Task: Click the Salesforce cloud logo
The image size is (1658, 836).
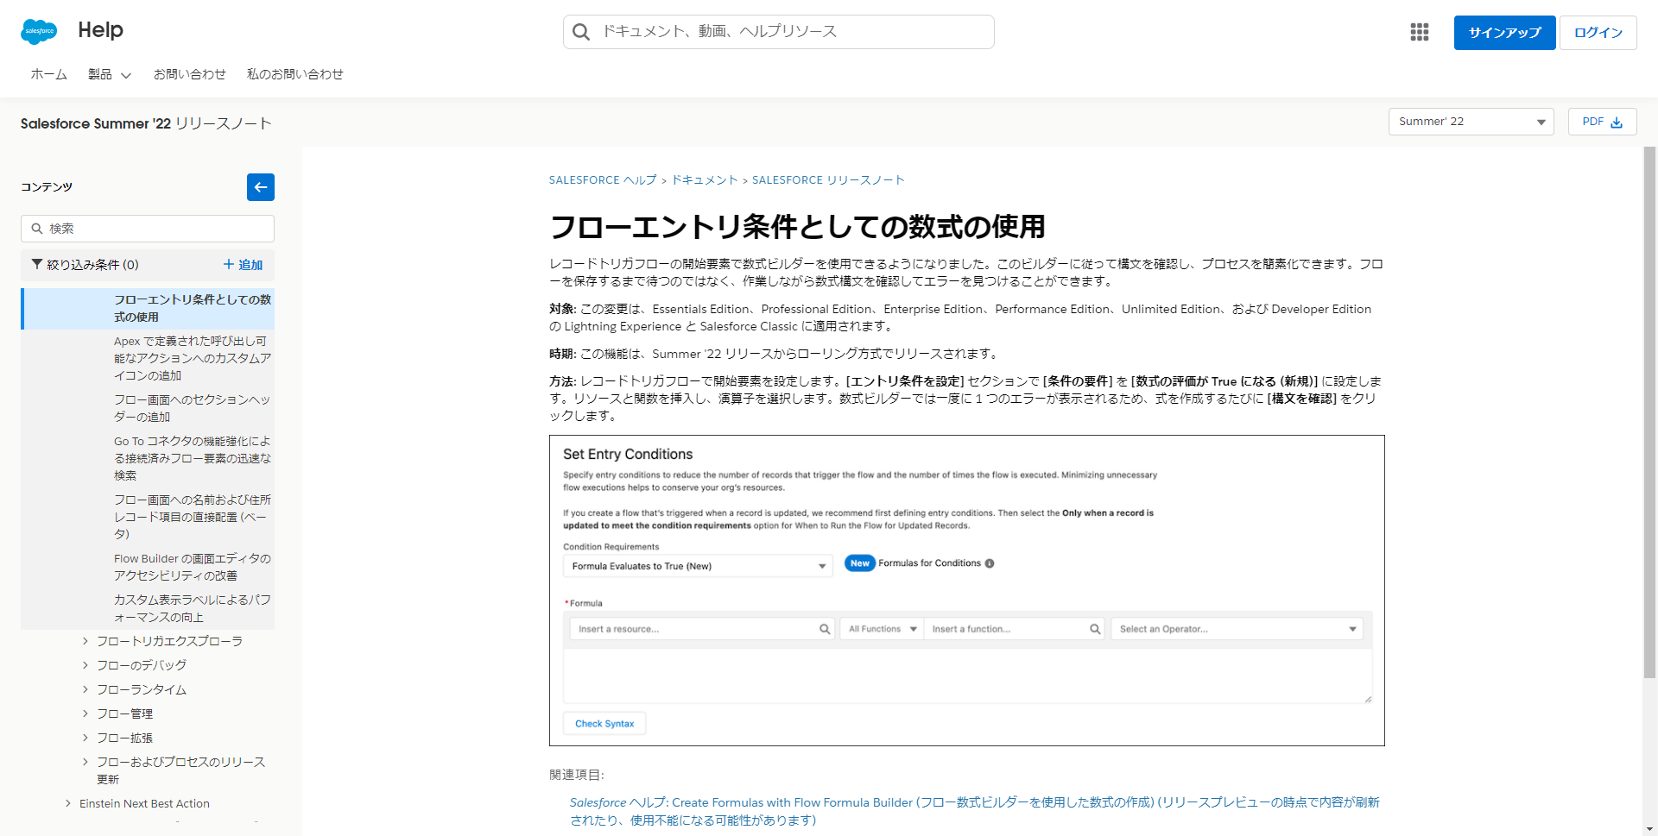Action: click(x=39, y=31)
